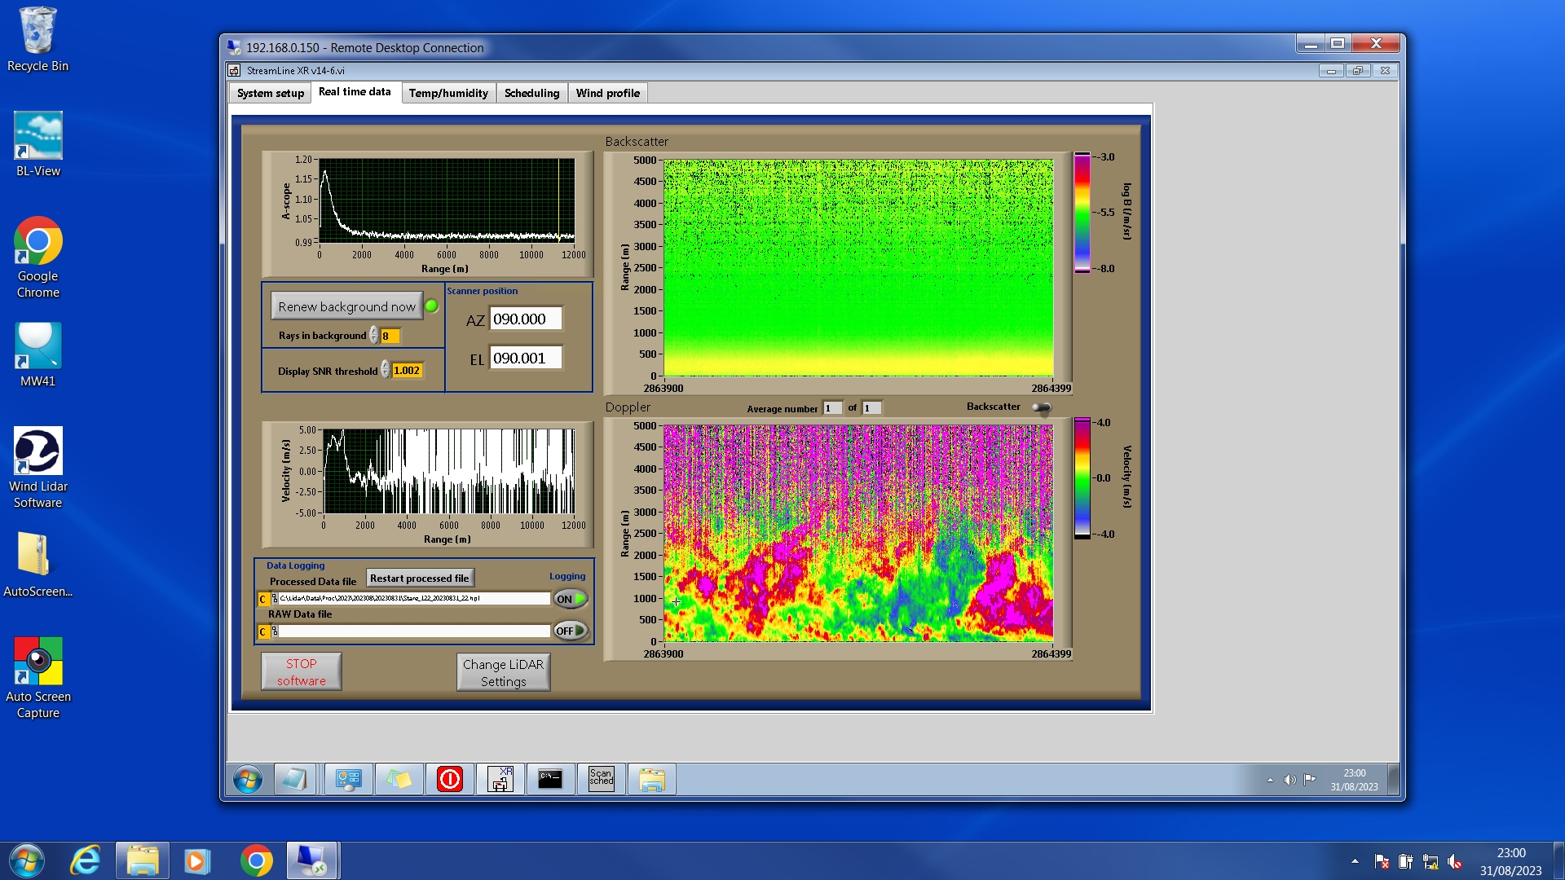1565x880 pixels.
Task: Click the STOP software button
Action: coord(301,672)
